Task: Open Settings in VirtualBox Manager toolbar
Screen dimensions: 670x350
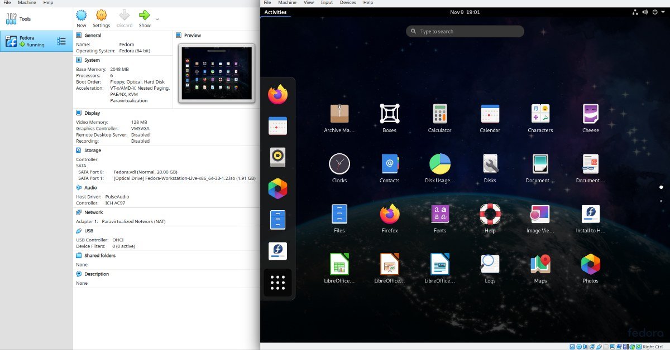Action: pos(101,18)
